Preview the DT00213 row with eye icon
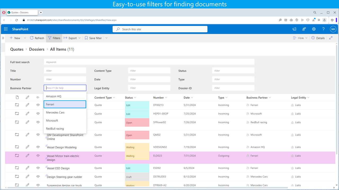 (x=38, y=105)
